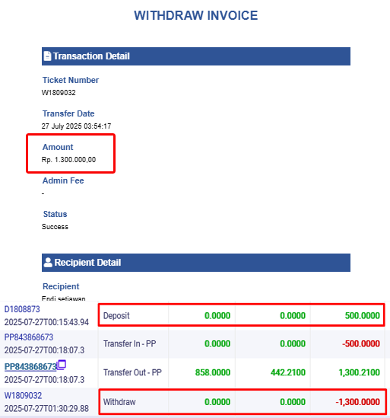Click the Admin Fee label
This screenshot has width=390, height=418.
click(63, 180)
